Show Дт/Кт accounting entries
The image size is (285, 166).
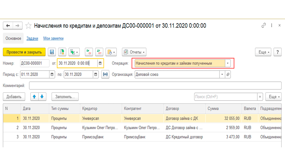click(99, 52)
